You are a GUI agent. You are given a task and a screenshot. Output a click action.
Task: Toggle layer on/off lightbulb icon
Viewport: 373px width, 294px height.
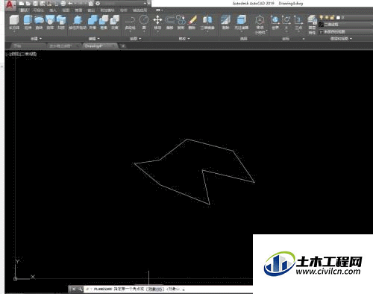click(x=322, y=17)
